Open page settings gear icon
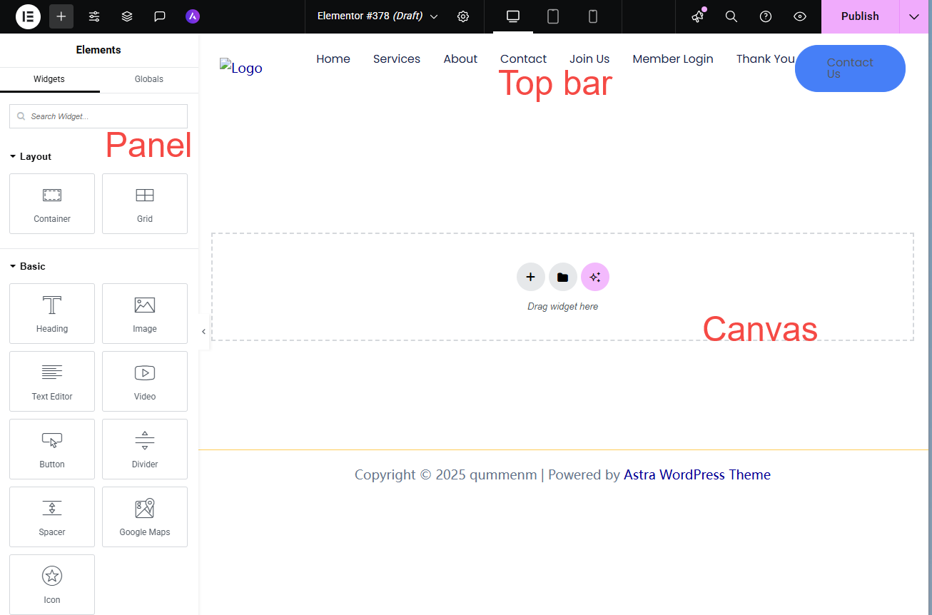The height and width of the screenshot is (615, 932). coord(463,16)
